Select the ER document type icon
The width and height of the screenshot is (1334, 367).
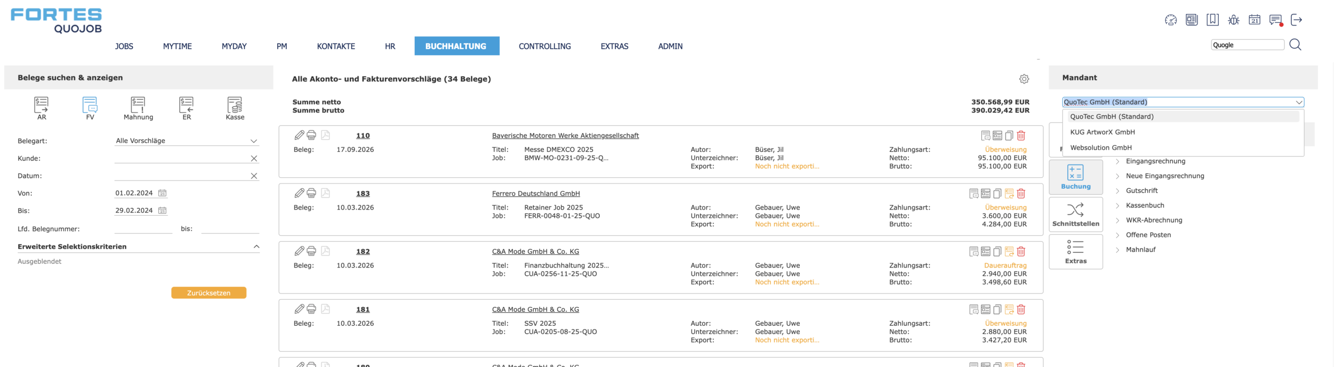[187, 108]
